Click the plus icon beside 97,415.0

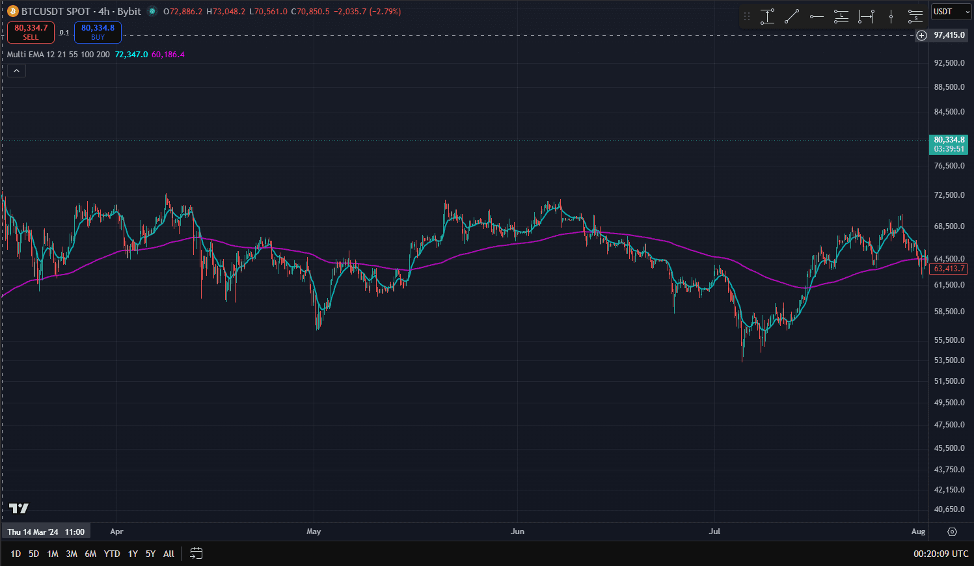[921, 35]
